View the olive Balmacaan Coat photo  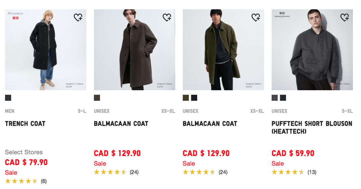pyautogui.click(x=223, y=50)
